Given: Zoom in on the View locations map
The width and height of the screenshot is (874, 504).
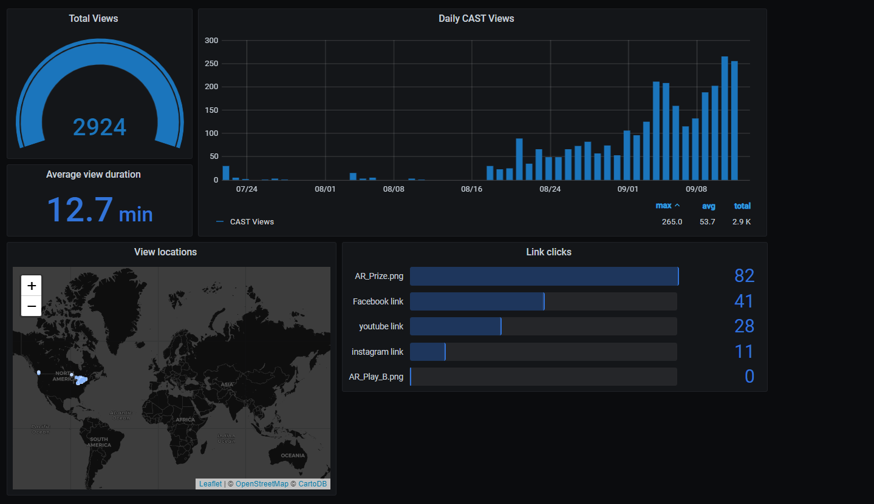Looking at the screenshot, I should pyautogui.click(x=32, y=286).
